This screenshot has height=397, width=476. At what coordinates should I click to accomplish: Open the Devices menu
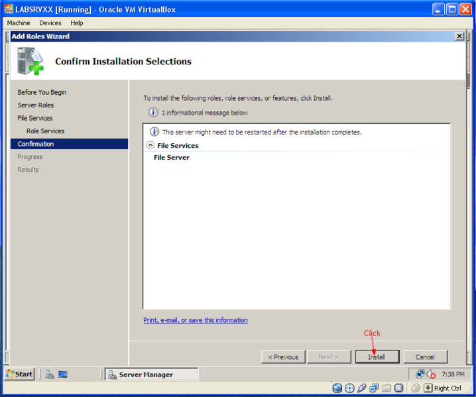[x=50, y=23]
